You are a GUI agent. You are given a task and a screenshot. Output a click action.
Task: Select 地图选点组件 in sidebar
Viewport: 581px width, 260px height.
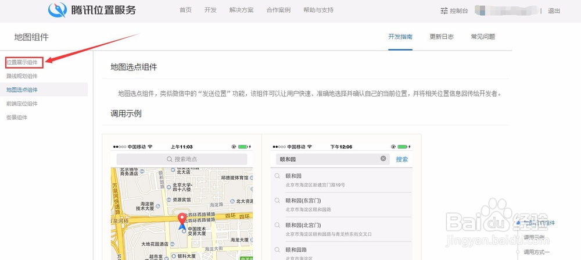click(22, 90)
